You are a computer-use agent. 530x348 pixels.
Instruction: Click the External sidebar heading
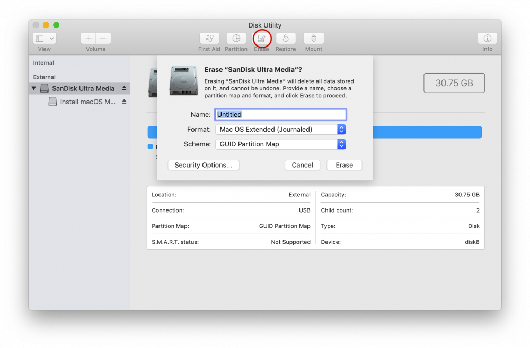tap(45, 77)
